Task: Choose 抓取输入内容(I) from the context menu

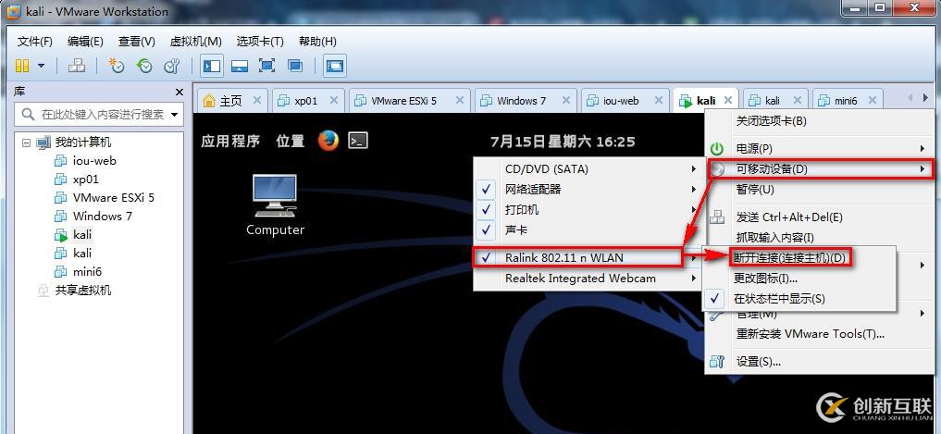Action: (775, 238)
